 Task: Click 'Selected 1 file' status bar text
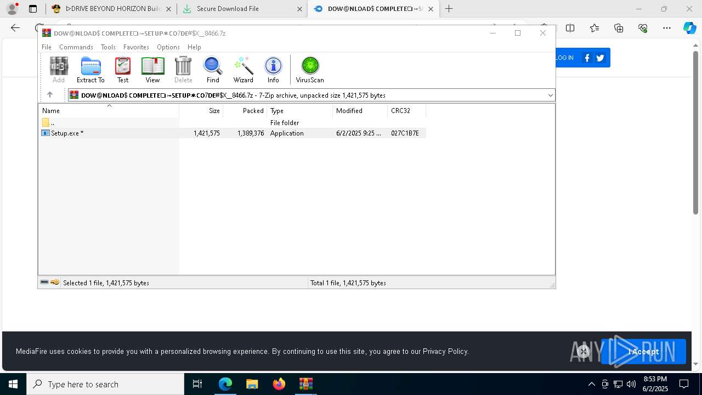click(x=106, y=283)
